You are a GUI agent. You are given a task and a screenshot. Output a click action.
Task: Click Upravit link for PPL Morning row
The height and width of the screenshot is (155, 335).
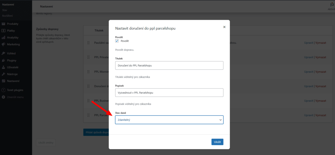click(x=309, y=72)
